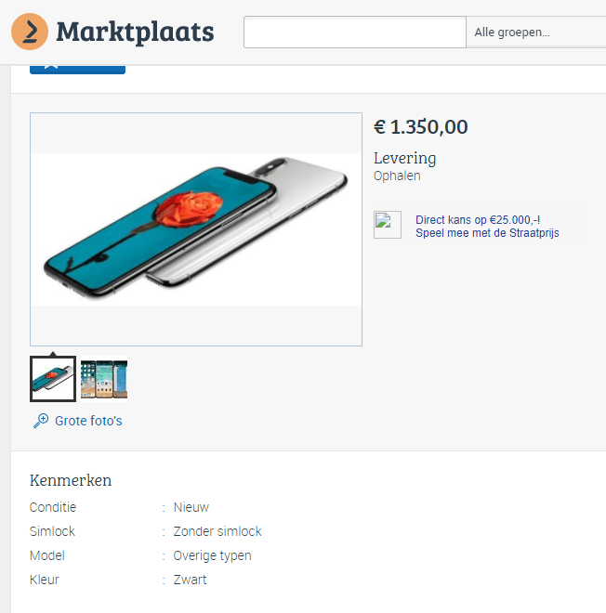Follow 'Speel mee met de Straatprijs' link
Image resolution: width=606 pixels, height=613 pixels.
coord(487,233)
